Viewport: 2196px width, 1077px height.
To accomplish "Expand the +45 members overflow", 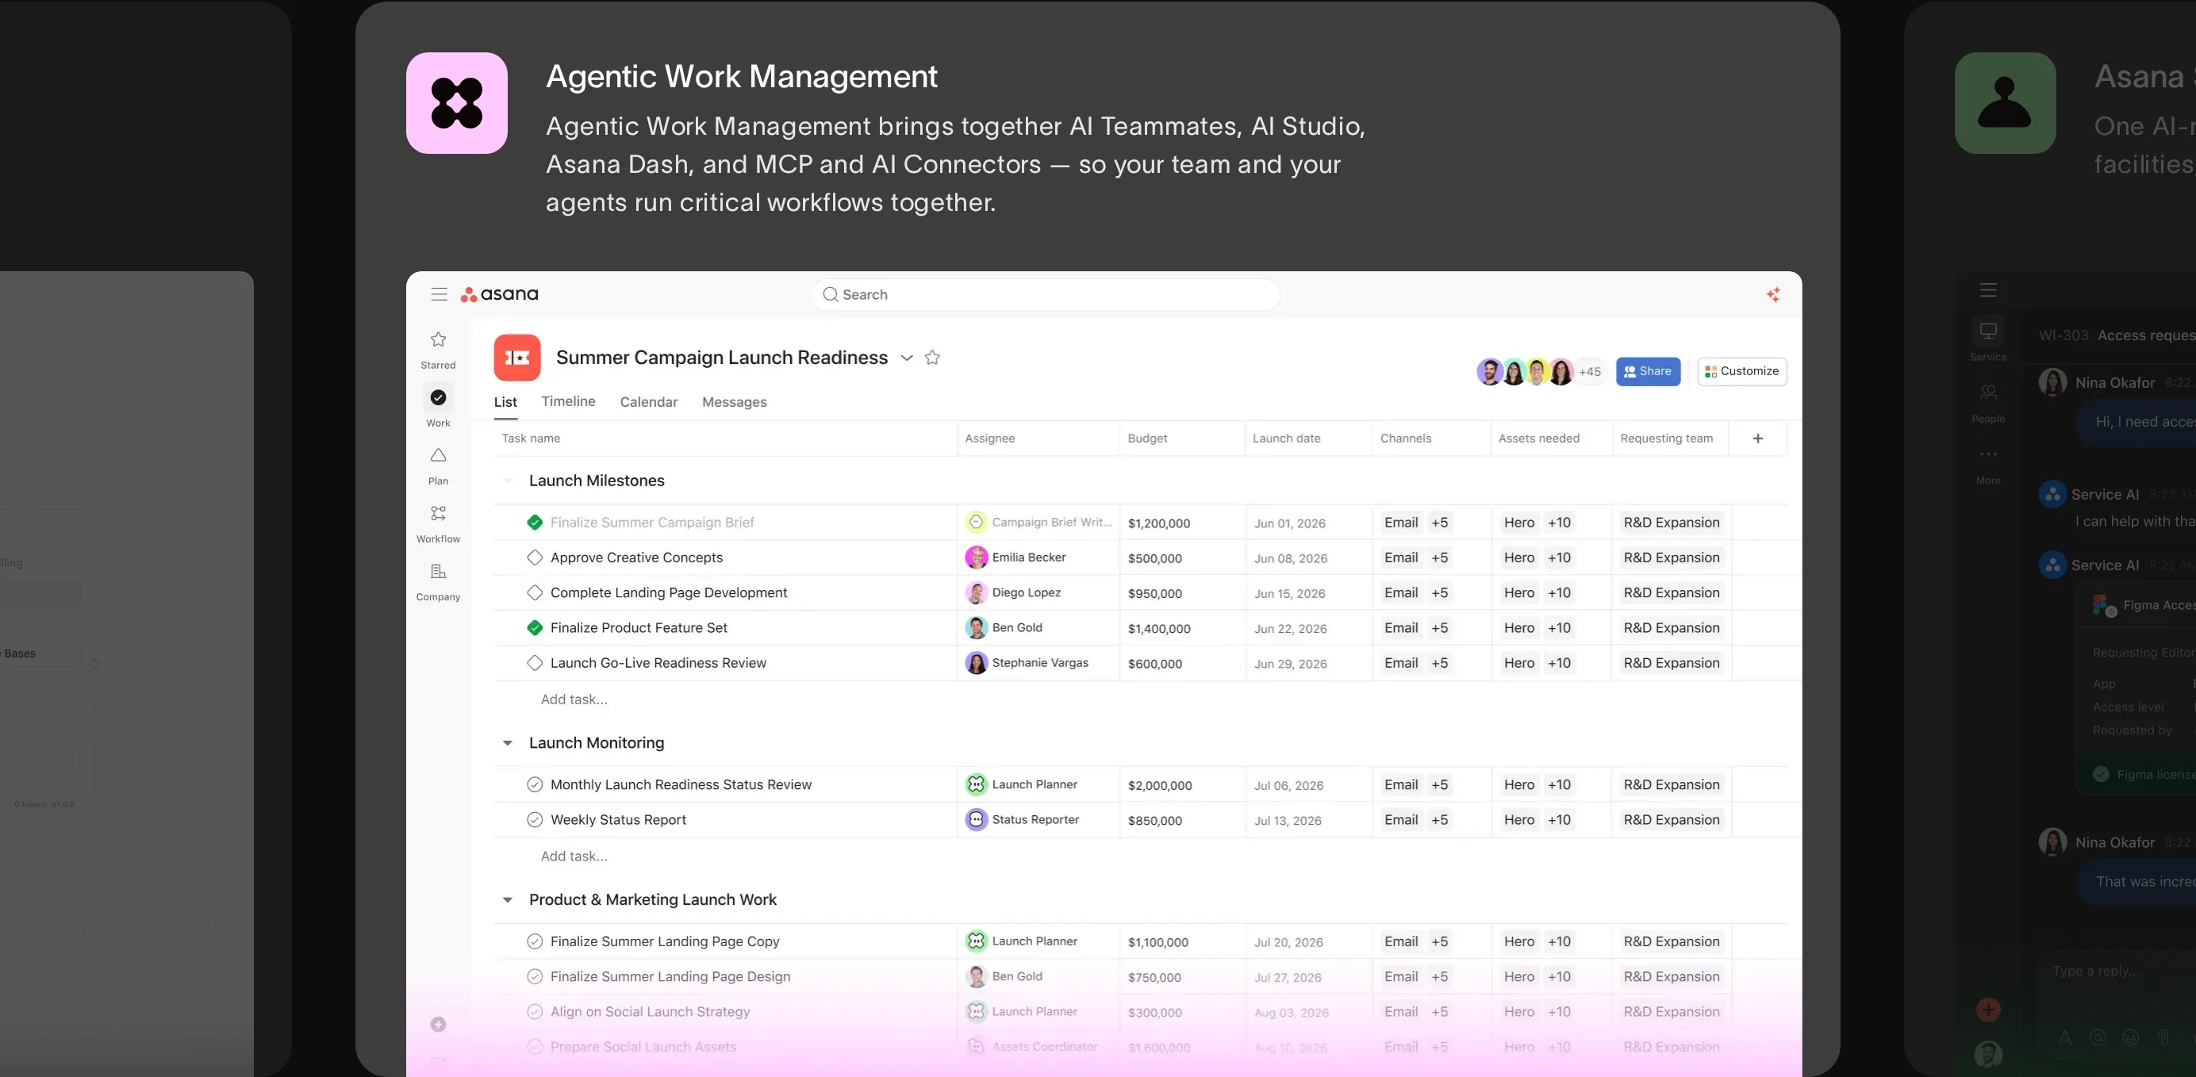I will coord(1589,371).
